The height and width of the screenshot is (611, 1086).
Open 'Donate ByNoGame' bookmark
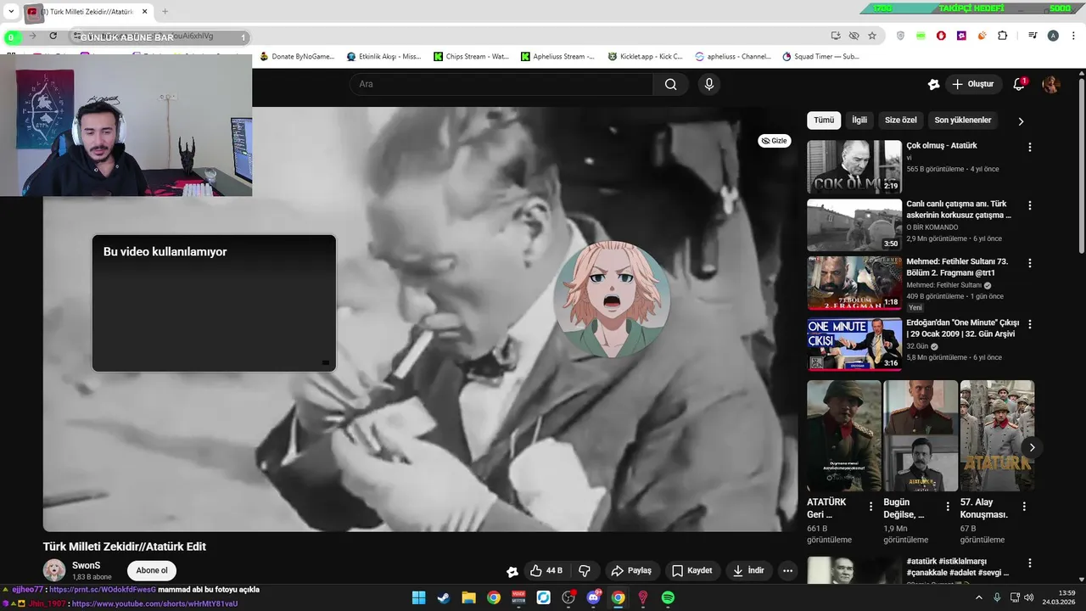(x=297, y=57)
